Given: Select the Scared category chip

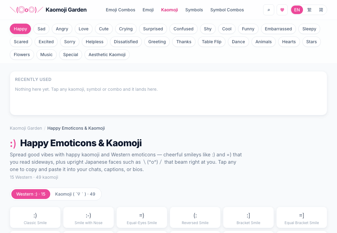Looking at the screenshot, I should [21, 42].
